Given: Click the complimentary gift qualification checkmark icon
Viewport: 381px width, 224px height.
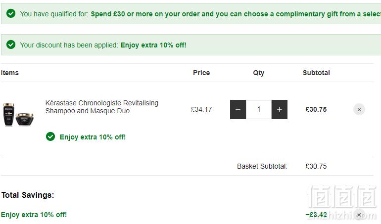Looking at the screenshot, I should 11,13.
